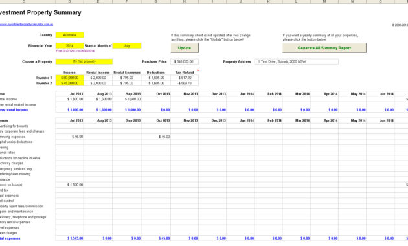Select Oct 2013 gross rental income $0.00
408x246 pixels.
(156, 110)
